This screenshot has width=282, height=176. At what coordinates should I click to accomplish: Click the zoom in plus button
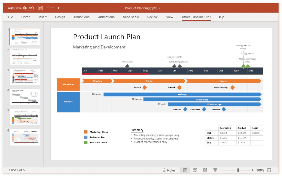coord(252,170)
